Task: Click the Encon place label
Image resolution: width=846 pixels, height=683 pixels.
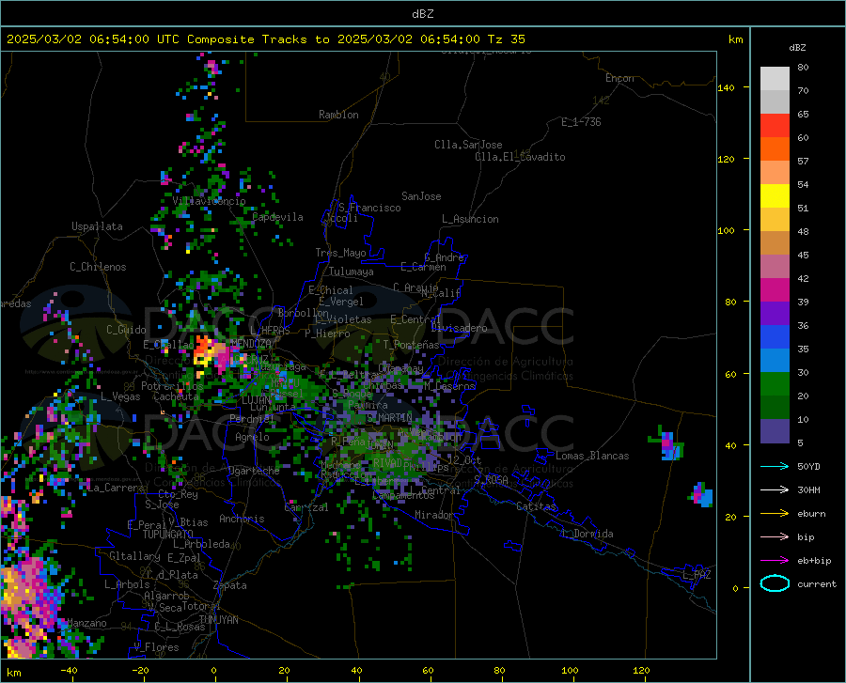Action: [619, 78]
